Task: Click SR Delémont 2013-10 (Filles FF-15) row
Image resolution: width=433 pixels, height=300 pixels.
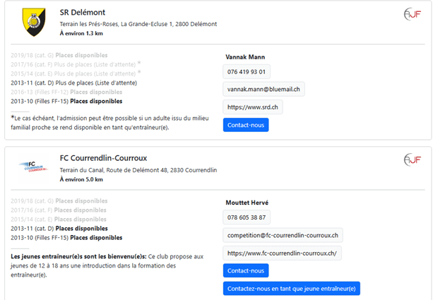Action: click(66, 101)
